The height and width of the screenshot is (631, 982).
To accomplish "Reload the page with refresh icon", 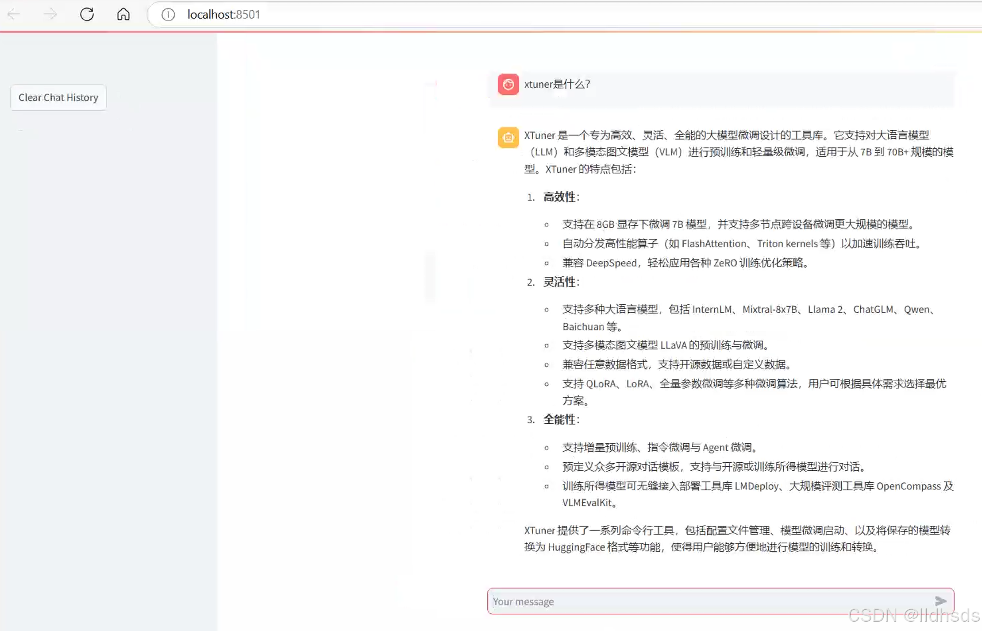I will [87, 14].
